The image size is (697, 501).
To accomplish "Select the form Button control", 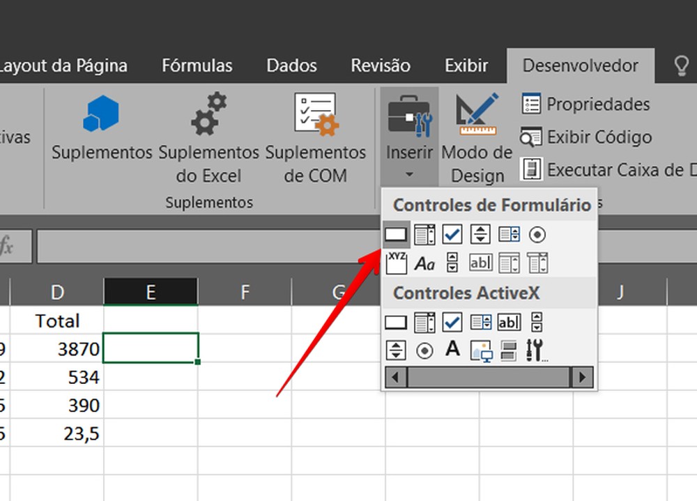I will [x=395, y=234].
